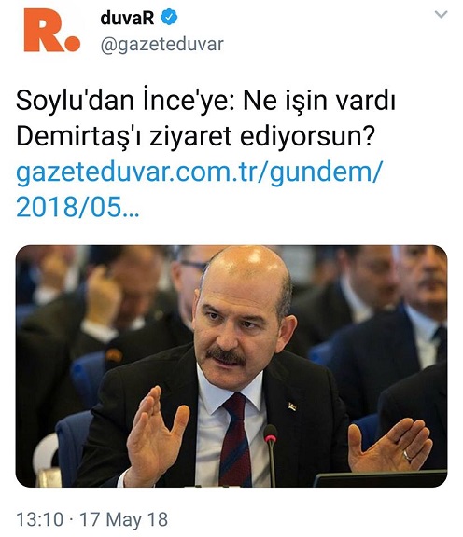This screenshot has width=463, height=537.
Task: Open the tweet's attached photo
Action: [x=231, y=366]
